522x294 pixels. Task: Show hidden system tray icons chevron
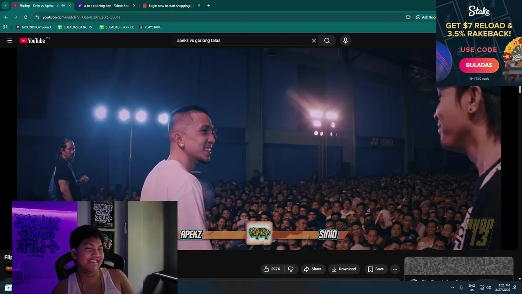click(x=452, y=287)
